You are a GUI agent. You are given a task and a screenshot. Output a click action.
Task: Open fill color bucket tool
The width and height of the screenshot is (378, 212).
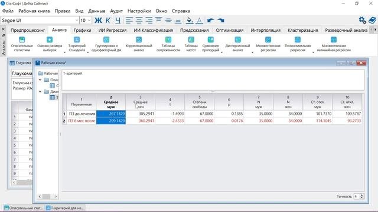tap(190, 21)
